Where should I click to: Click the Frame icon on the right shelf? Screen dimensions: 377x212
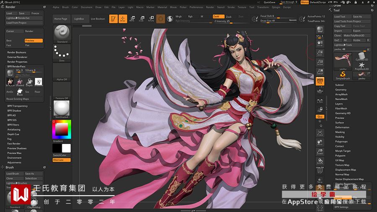320,133
